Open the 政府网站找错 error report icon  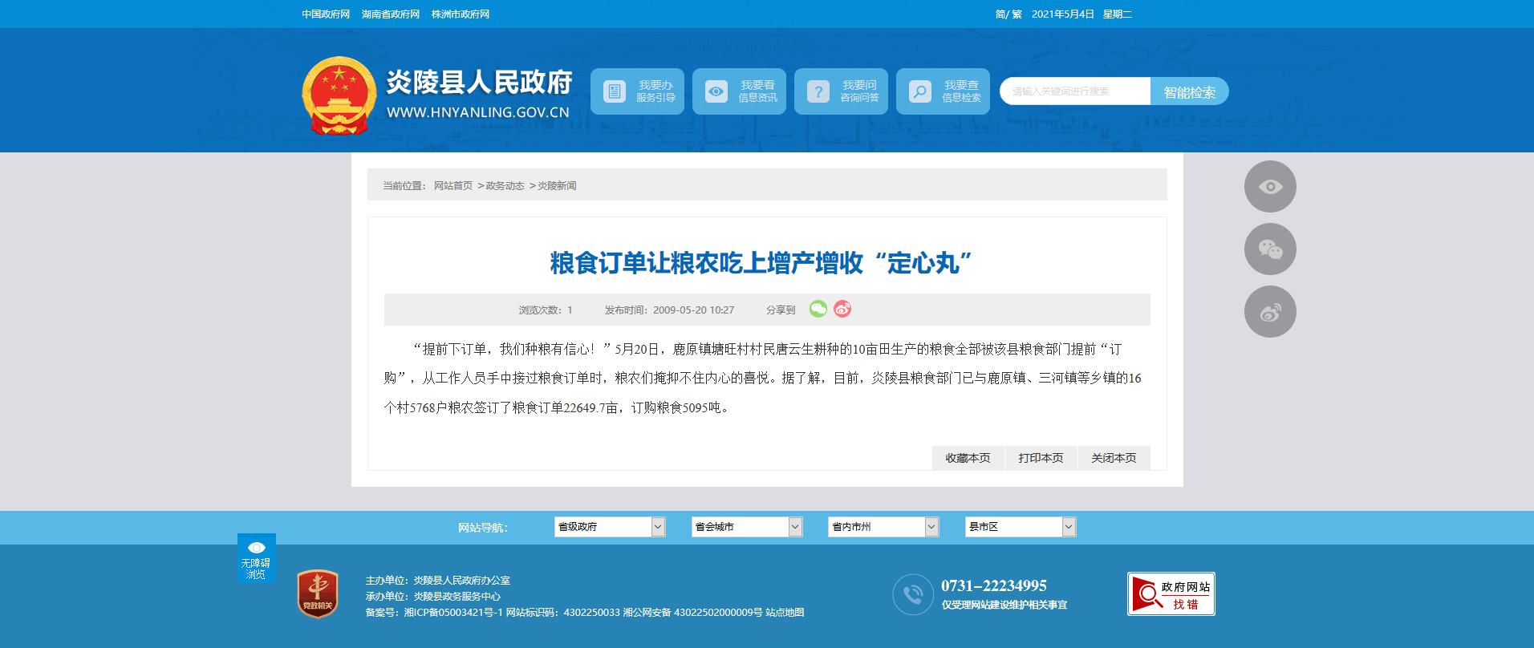click(1171, 594)
